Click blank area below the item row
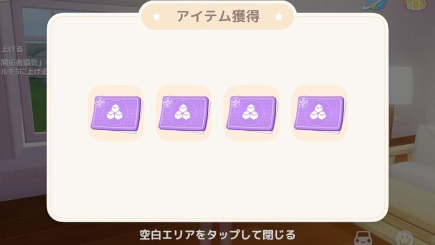This screenshot has width=435, height=245. [x=217, y=178]
